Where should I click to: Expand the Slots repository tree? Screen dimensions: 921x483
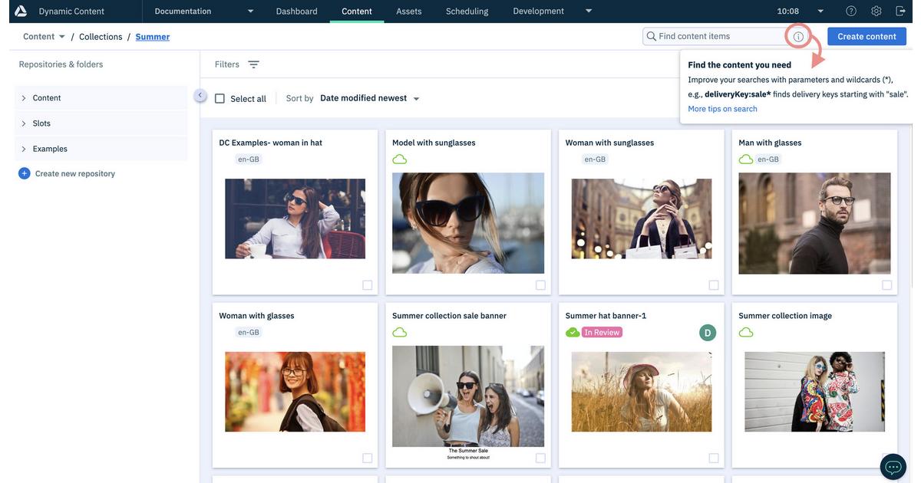pos(24,123)
